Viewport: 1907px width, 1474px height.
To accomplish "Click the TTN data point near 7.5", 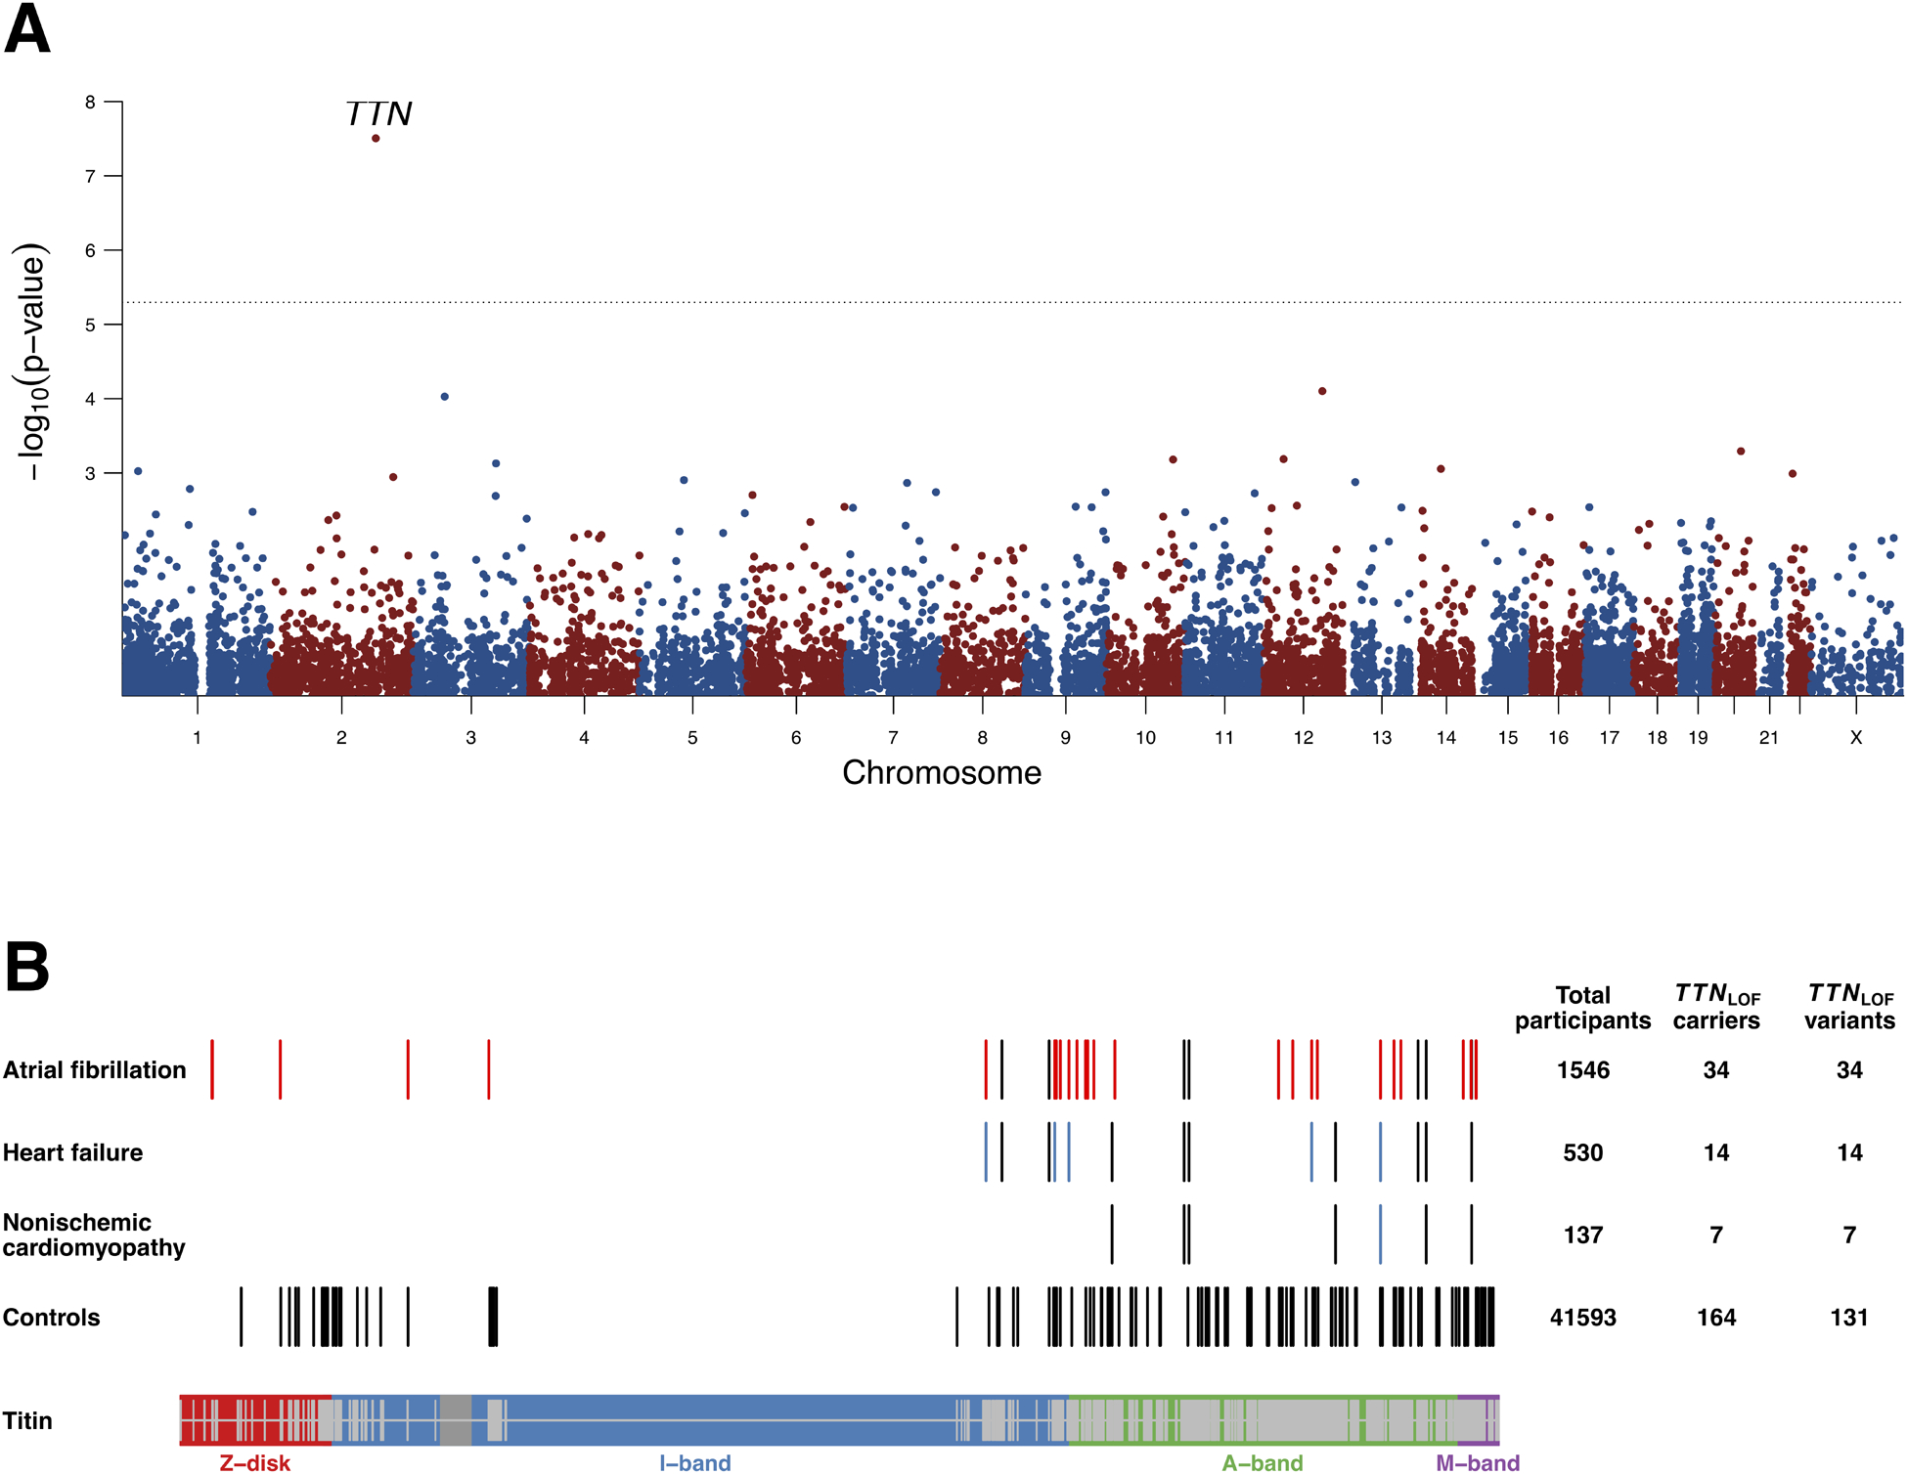I will (x=376, y=139).
